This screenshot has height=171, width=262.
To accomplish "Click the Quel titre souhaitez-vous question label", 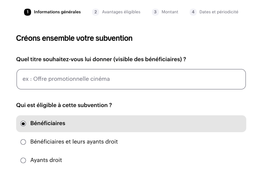I will [101, 59].
